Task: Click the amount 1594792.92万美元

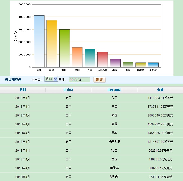Action: [x=160, y=124]
